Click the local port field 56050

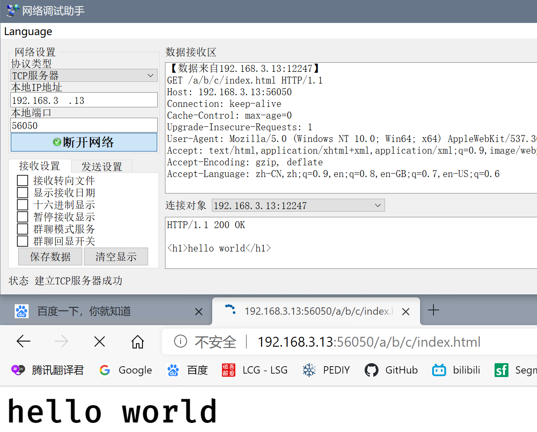coord(84,125)
